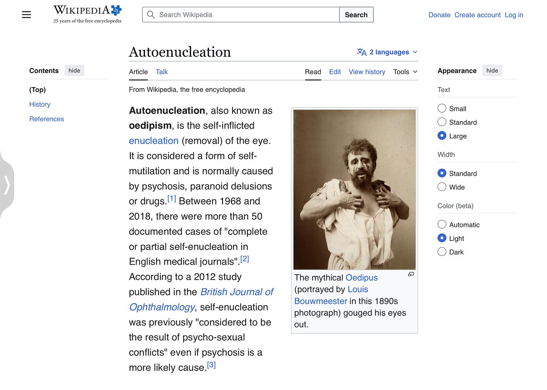Enable Dark color mode

click(442, 252)
